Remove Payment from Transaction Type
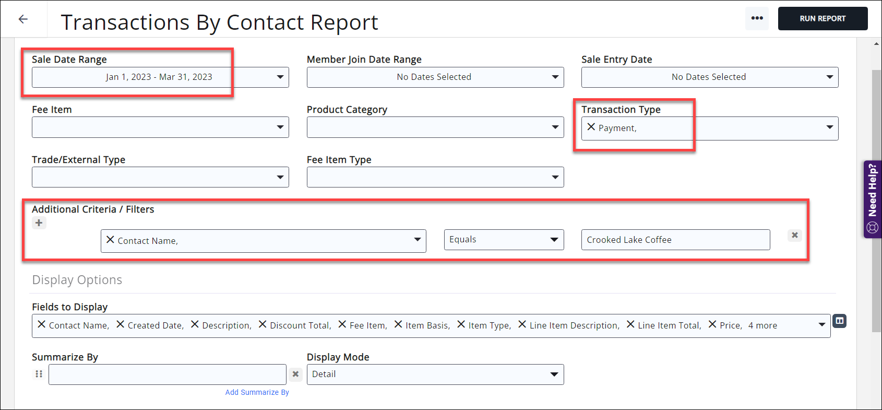The image size is (882, 410). pyautogui.click(x=591, y=127)
